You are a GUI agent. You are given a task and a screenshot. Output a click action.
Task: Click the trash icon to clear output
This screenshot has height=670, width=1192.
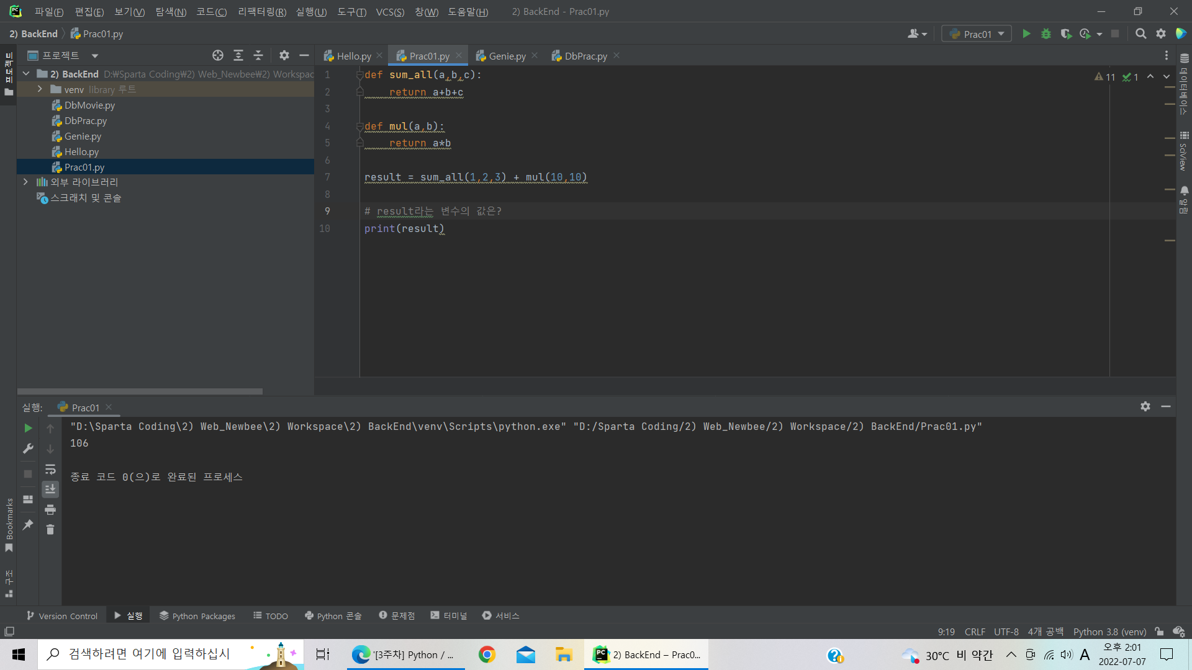tap(50, 529)
